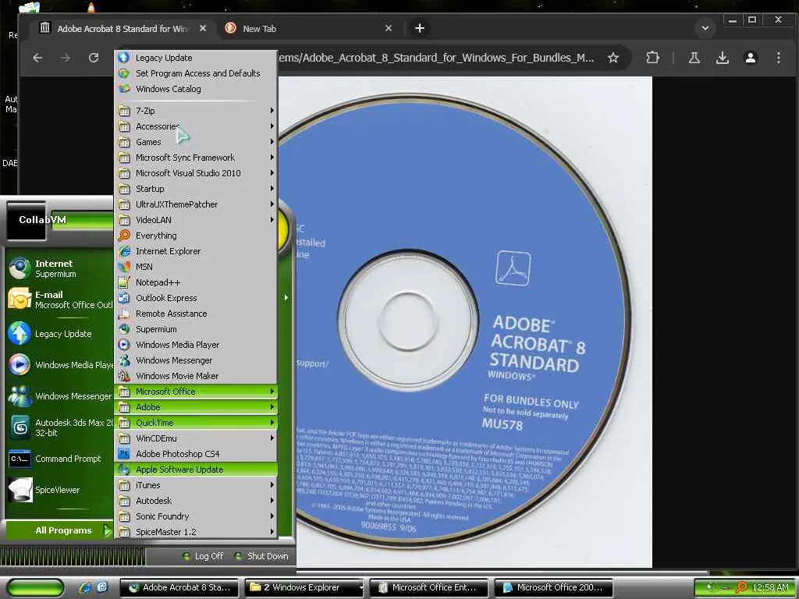This screenshot has width=799, height=599.
Task: Expand the Microsoft Office folder
Action: tap(196, 392)
